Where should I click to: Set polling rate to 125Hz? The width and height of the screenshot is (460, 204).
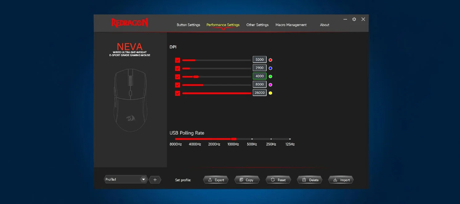pos(290,144)
